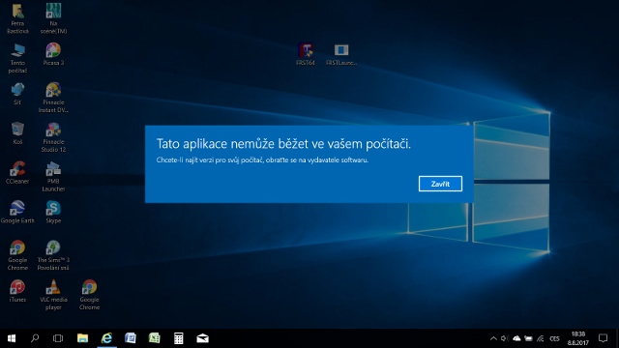Image resolution: width=619 pixels, height=348 pixels.
Task: Open Task View from the taskbar
Action: tap(58, 338)
